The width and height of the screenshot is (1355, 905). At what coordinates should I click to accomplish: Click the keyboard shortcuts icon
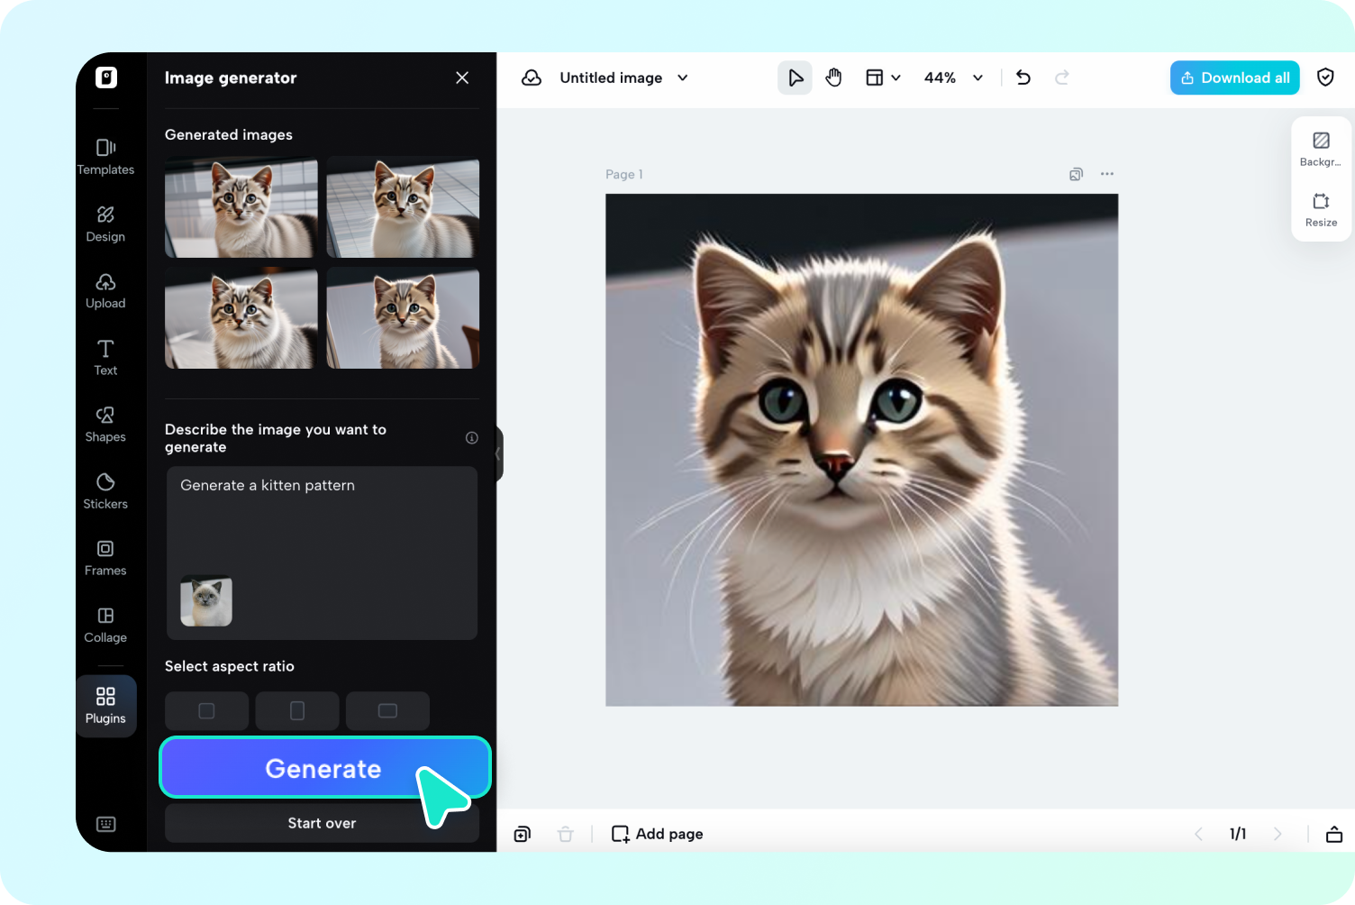[x=105, y=824]
